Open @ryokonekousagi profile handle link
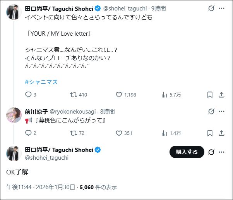The width and height of the screenshot is (233, 200). pyautogui.click(x=73, y=111)
